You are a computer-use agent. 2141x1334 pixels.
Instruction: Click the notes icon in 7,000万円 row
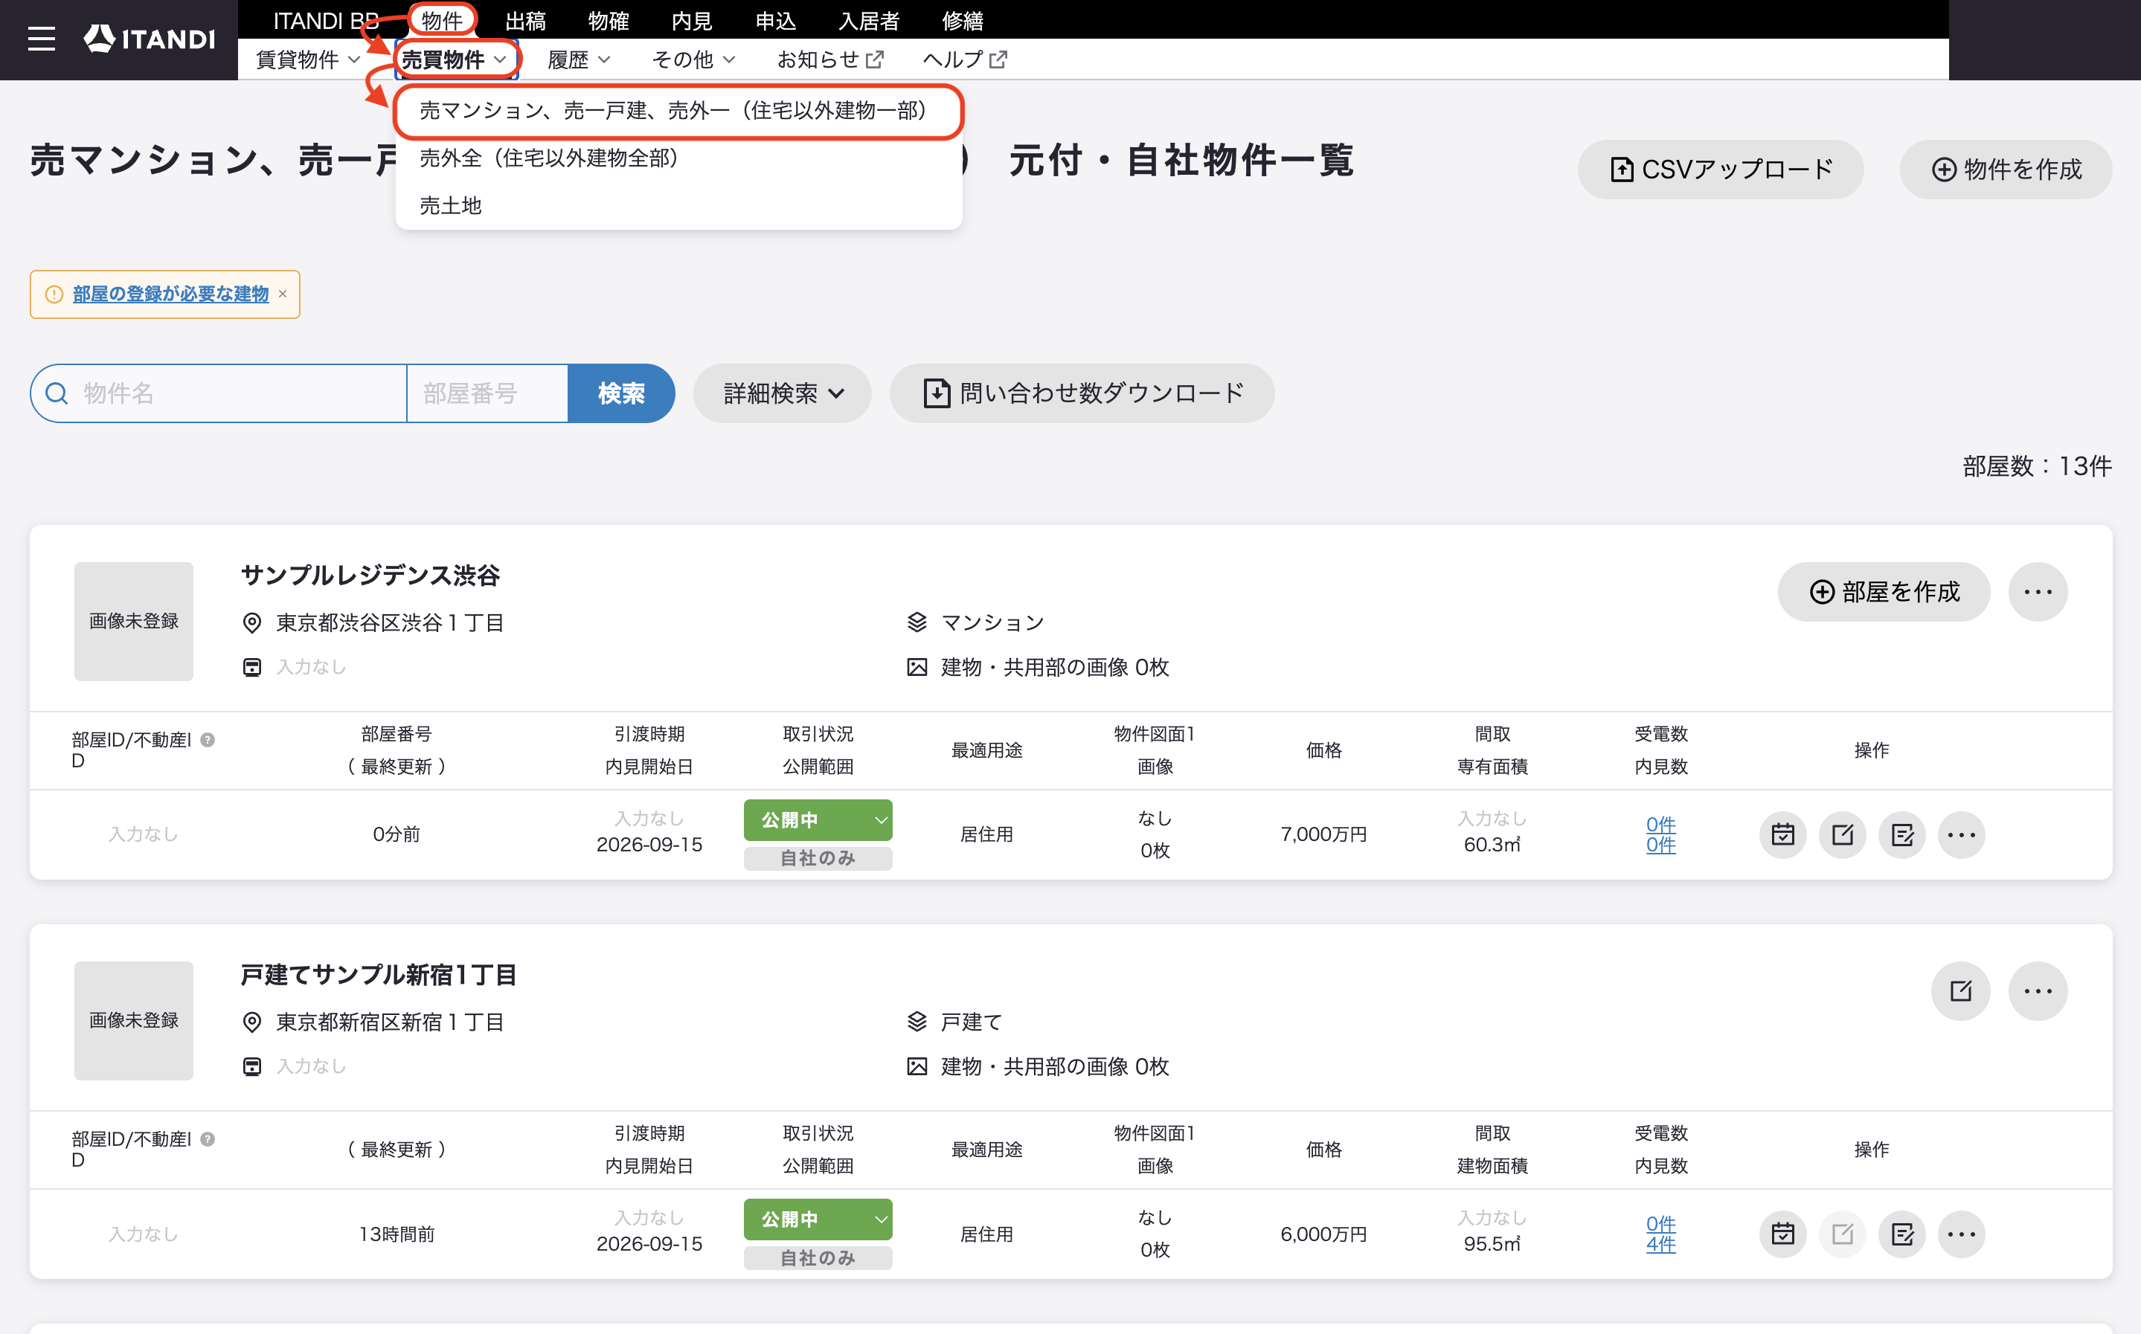point(1902,834)
